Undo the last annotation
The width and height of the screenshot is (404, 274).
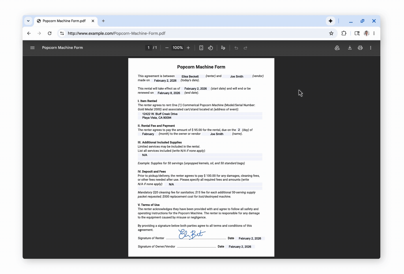click(236, 48)
